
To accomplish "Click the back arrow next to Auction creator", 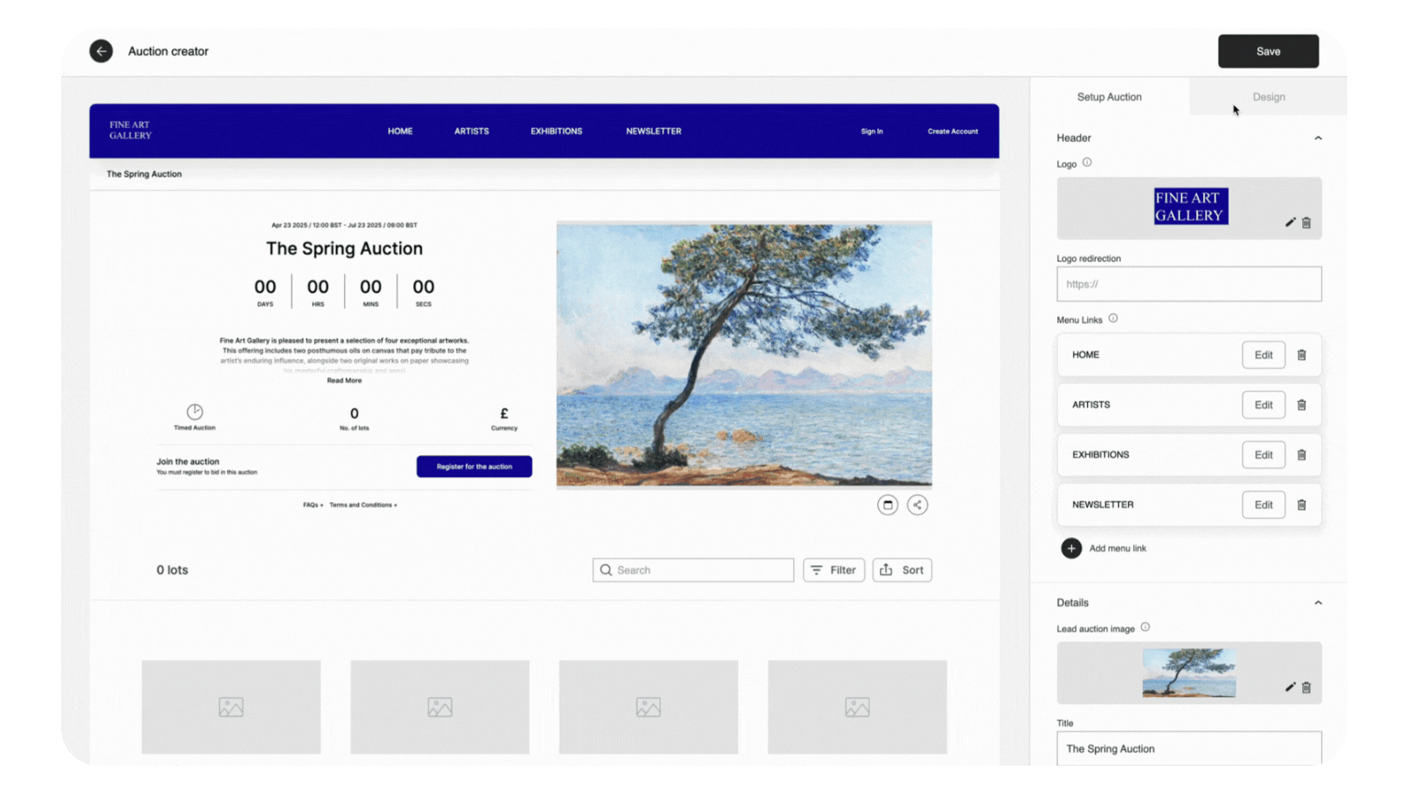I will [x=101, y=51].
